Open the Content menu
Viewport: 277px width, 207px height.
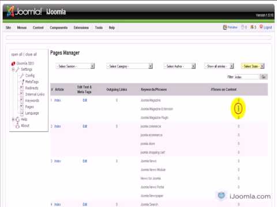38,28
